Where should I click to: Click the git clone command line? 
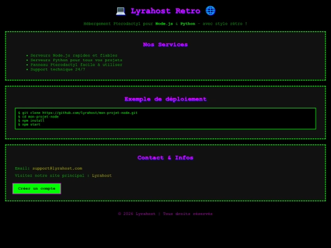click(x=78, y=113)
